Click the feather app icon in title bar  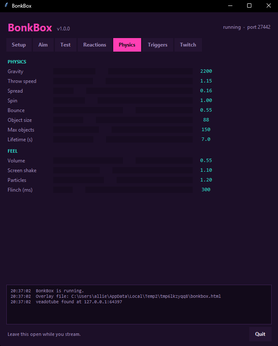[x=6, y=5]
